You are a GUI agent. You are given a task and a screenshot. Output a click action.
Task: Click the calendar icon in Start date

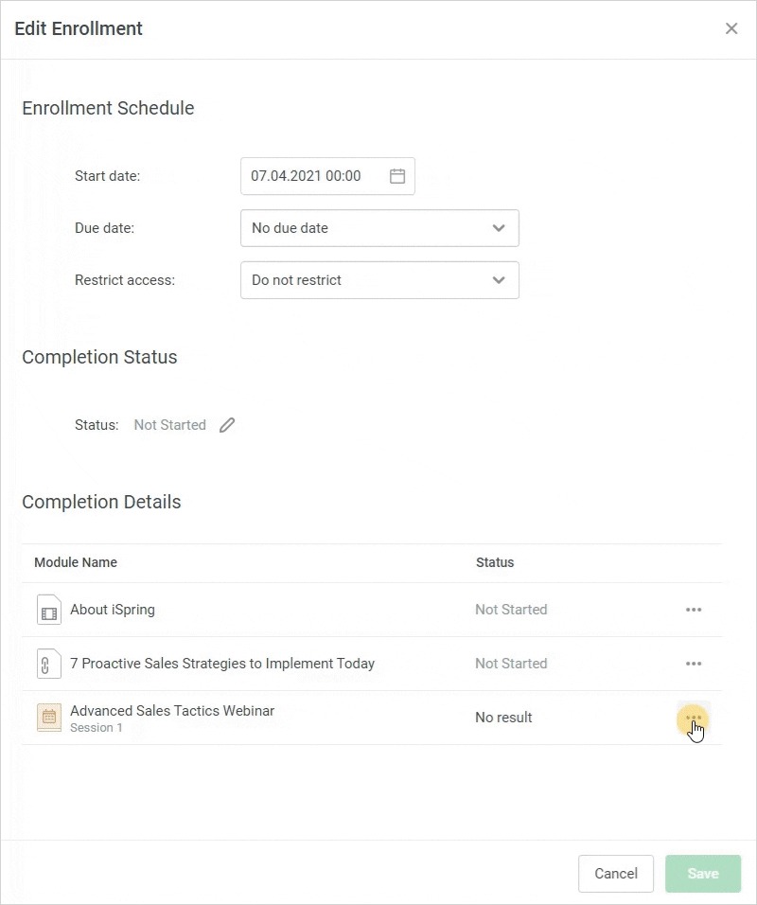pyautogui.click(x=397, y=176)
